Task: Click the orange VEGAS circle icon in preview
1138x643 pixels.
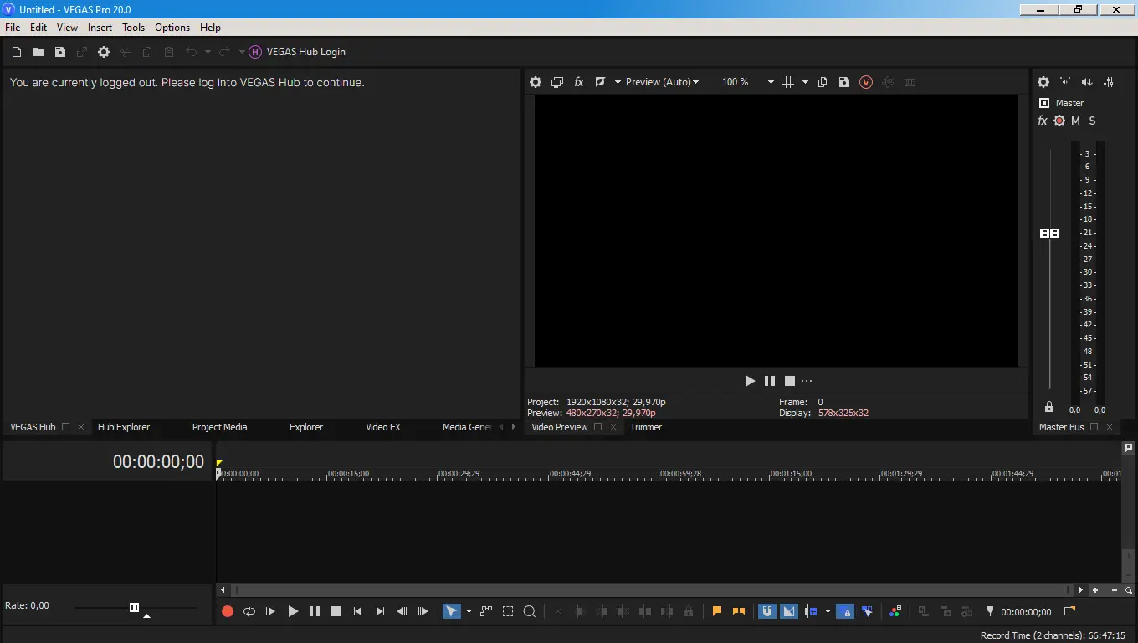Action: 866,82
